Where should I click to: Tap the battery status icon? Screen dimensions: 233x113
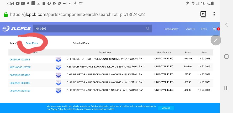click(x=212, y=3)
